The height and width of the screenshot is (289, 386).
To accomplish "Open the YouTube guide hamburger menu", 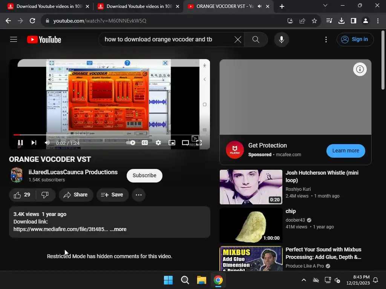I will pyautogui.click(x=14, y=39).
